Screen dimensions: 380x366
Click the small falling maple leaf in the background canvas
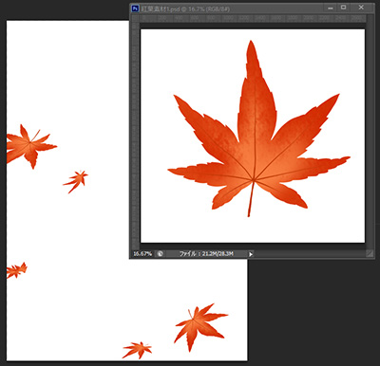point(75,181)
